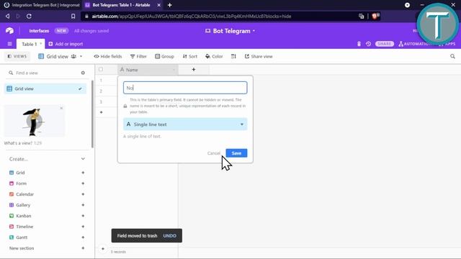Open the Filter menu

coord(138,56)
